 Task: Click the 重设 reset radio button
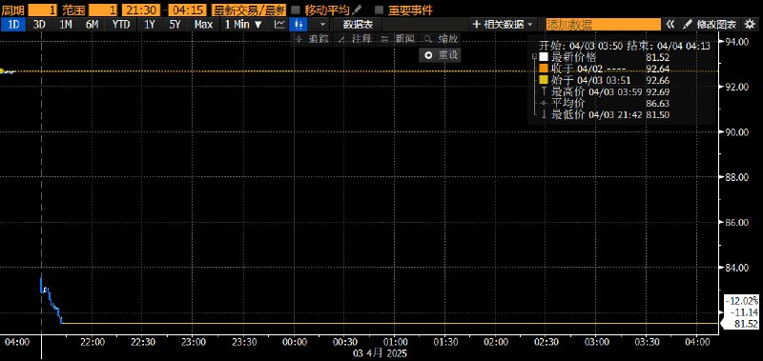click(x=428, y=55)
